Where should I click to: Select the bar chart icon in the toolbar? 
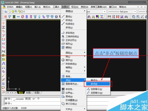tap(89, 17)
